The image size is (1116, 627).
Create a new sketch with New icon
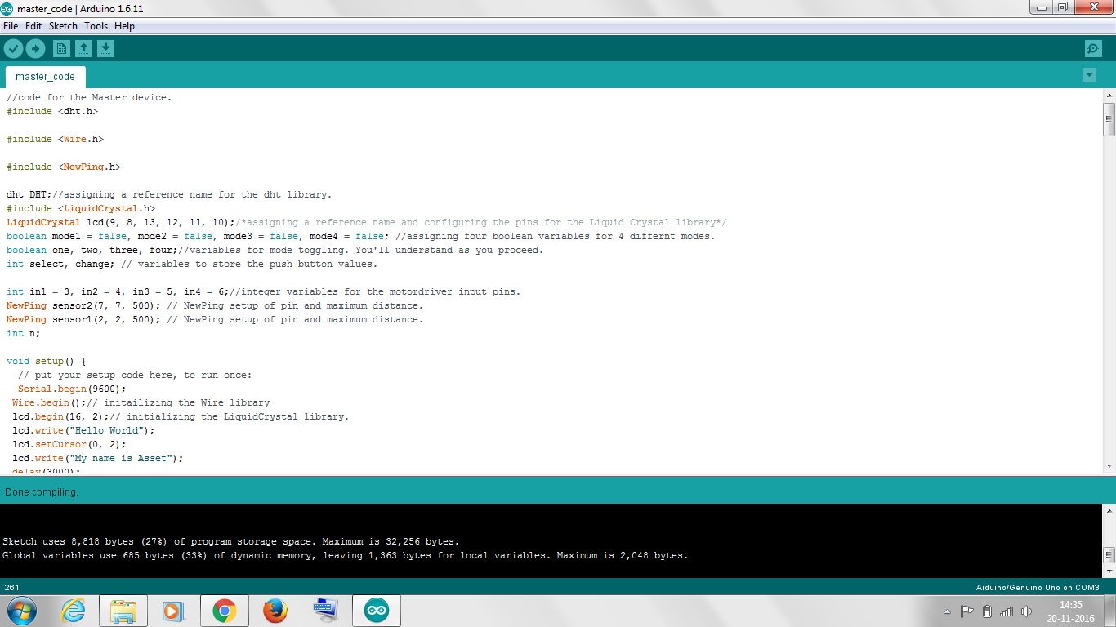tap(61, 49)
